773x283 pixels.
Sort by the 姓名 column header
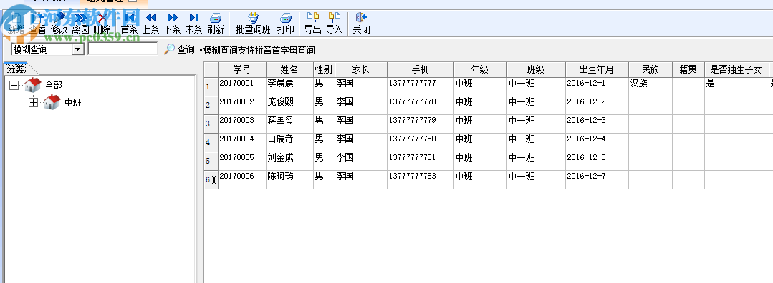290,69
